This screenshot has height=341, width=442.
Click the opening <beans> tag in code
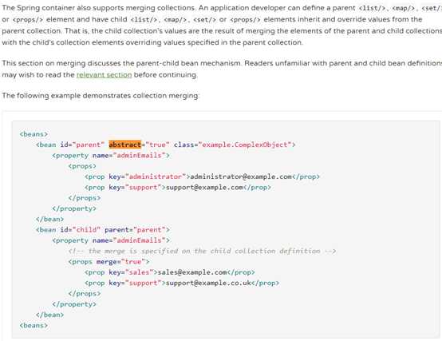click(34, 134)
